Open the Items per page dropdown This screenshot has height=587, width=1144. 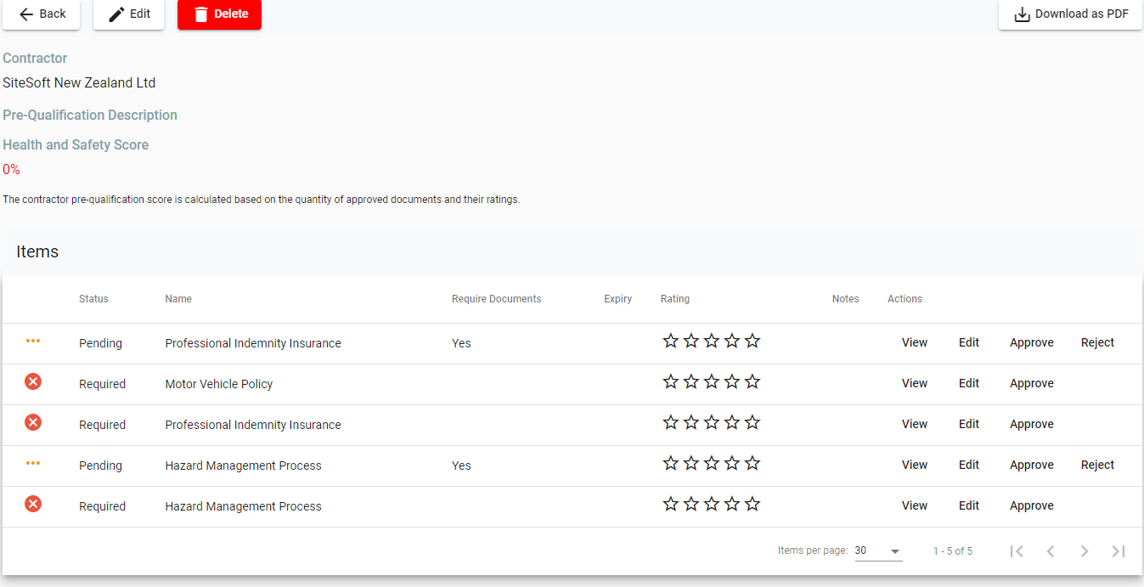(877, 551)
